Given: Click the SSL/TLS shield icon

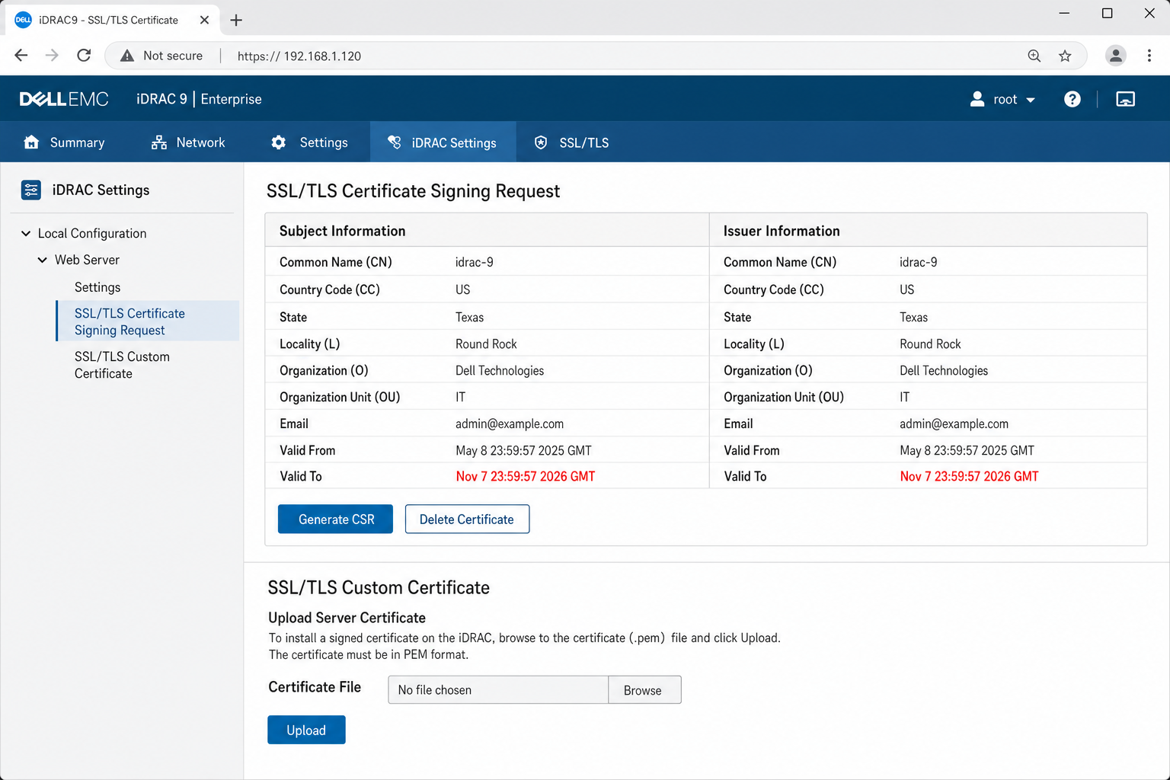Looking at the screenshot, I should click(541, 142).
